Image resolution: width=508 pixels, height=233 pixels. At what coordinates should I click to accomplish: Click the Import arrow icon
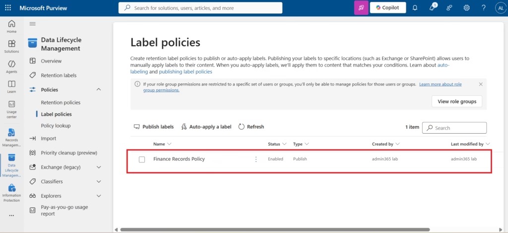coord(32,138)
